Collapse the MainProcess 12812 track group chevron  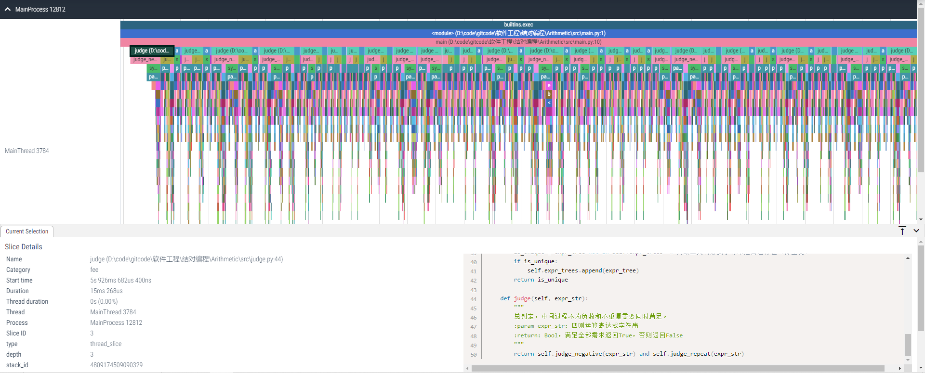tap(7, 9)
